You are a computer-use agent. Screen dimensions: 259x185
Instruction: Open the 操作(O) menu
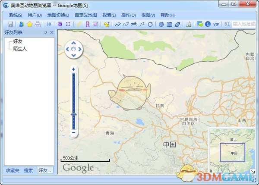pyautogui.click(x=128, y=15)
